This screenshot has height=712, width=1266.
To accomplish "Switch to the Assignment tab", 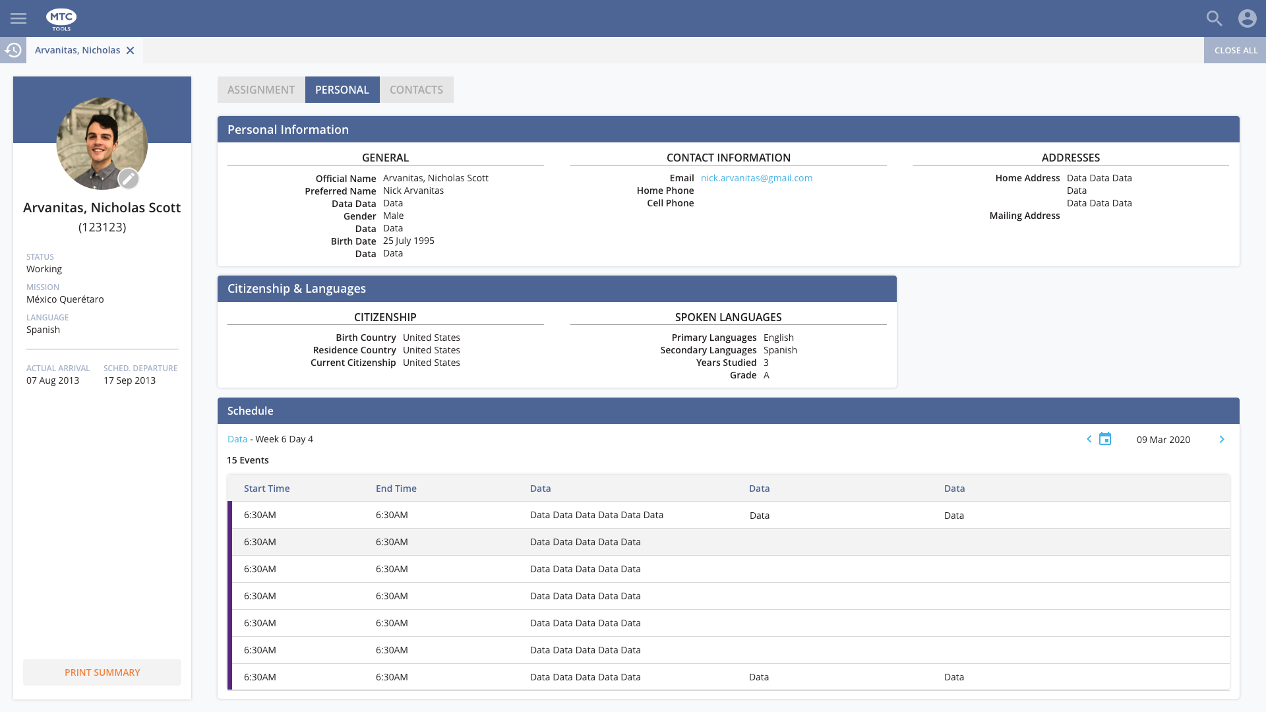I will [x=261, y=90].
